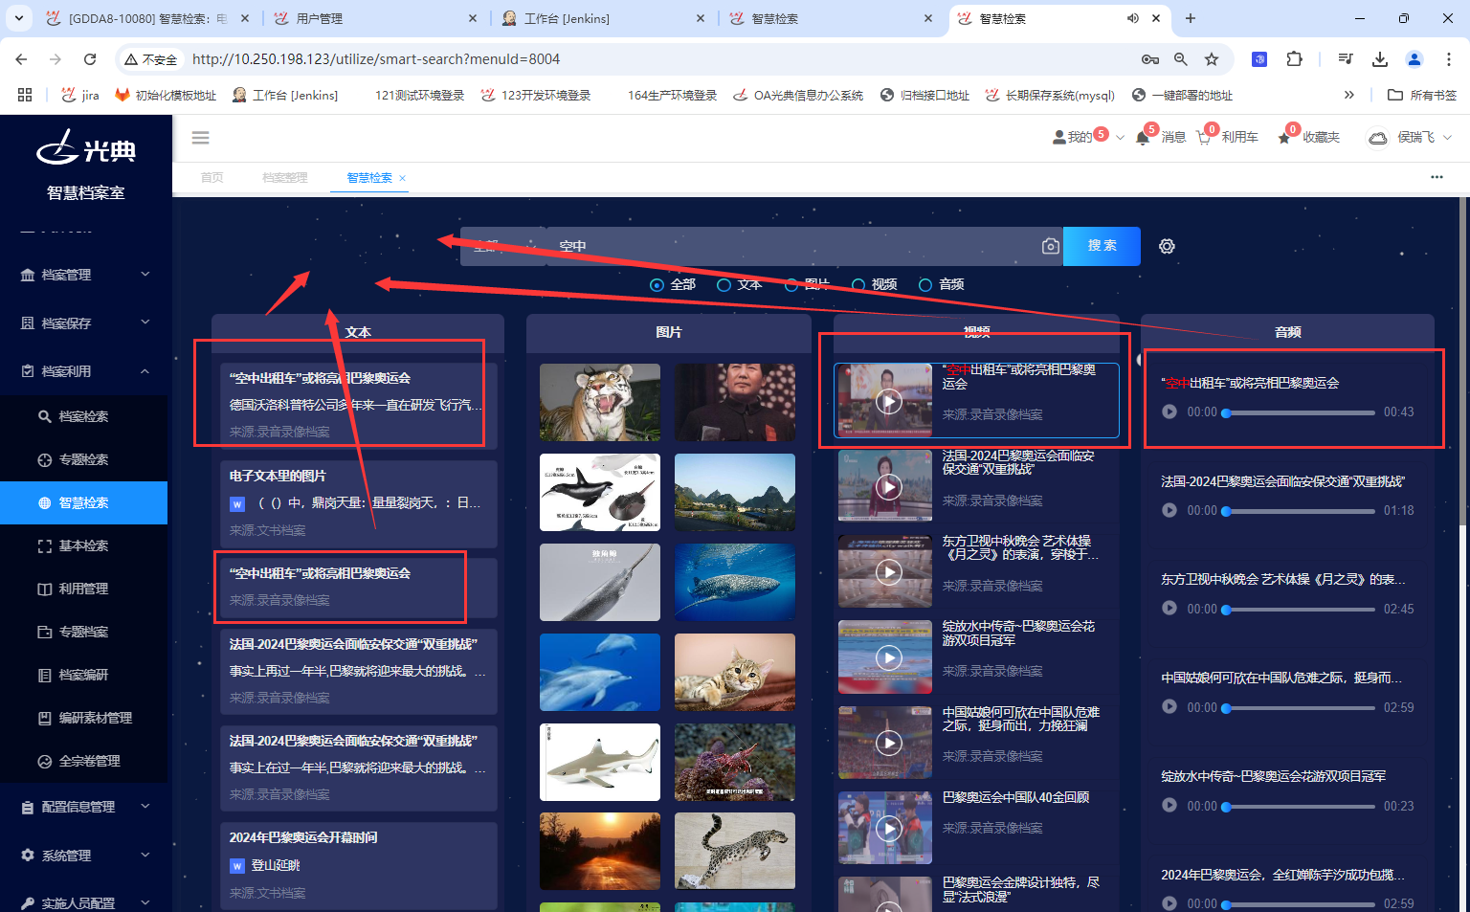This screenshot has width=1470, height=912.
Task: Show hidden bookmarks with the » chevron
Action: 1349,95
